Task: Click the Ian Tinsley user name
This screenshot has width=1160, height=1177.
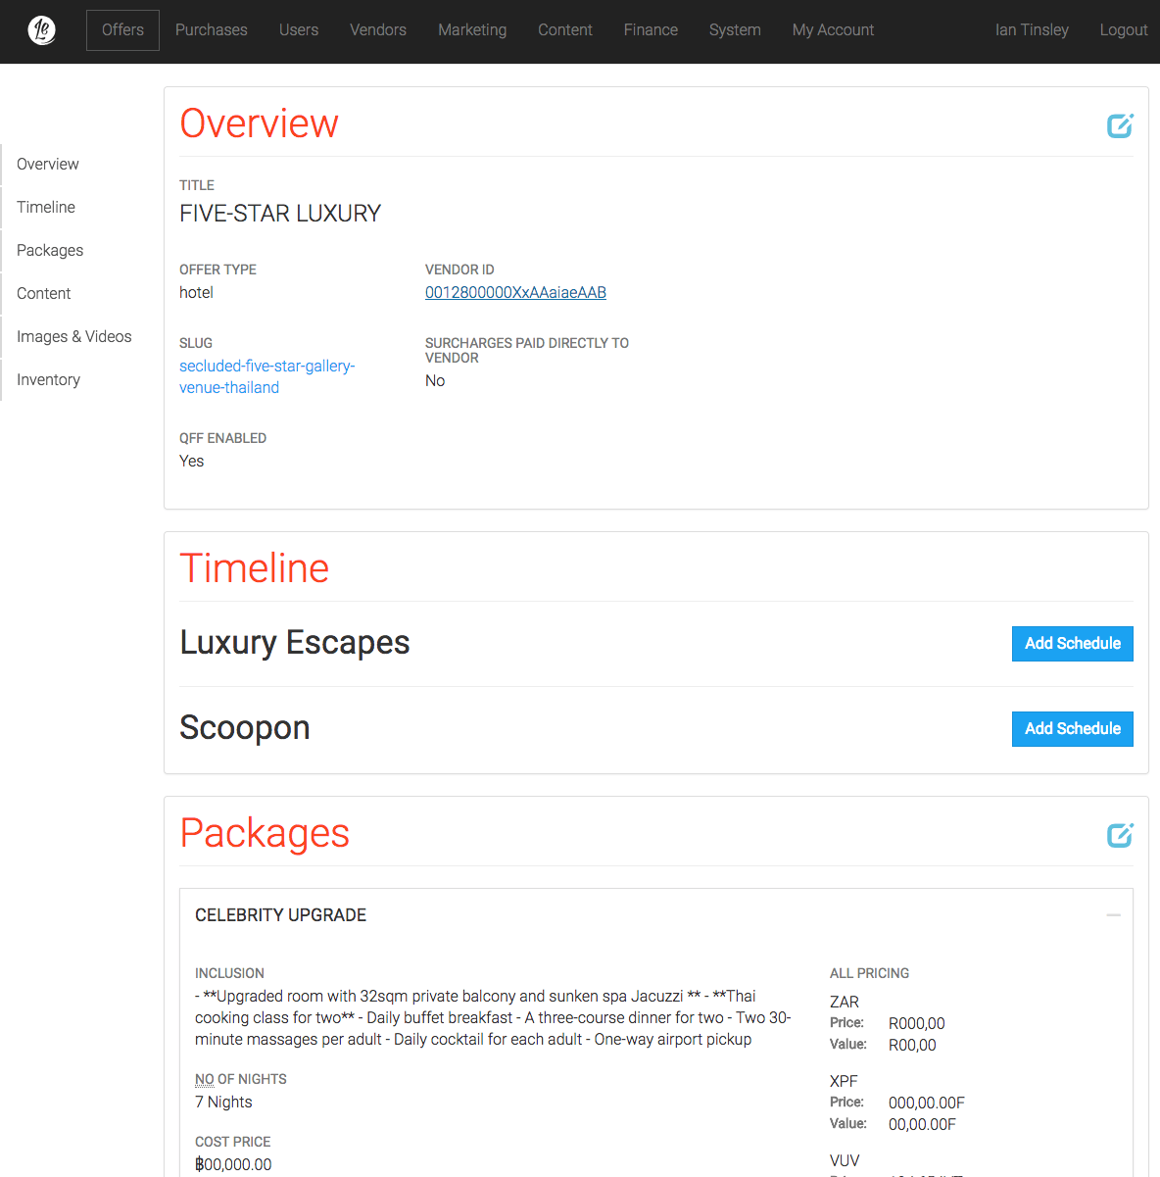Action: (x=1031, y=30)
